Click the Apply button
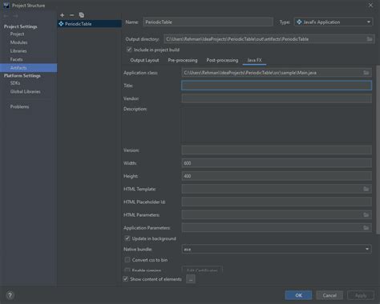The height and width of the screenshot is (304, 380). [361, 295]
